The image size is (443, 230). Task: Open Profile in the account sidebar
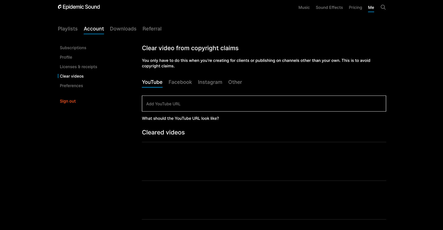[66, 57]
